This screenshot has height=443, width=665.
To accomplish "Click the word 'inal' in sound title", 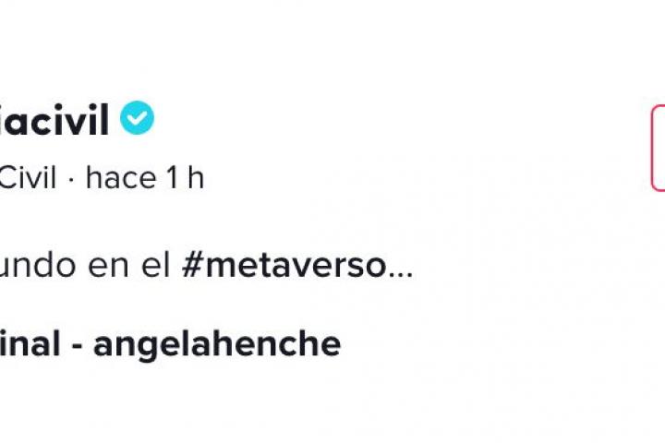I will tap(30, 343).
